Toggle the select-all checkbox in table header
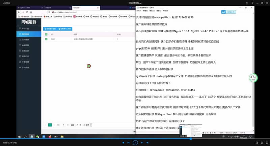 [46, 34]
